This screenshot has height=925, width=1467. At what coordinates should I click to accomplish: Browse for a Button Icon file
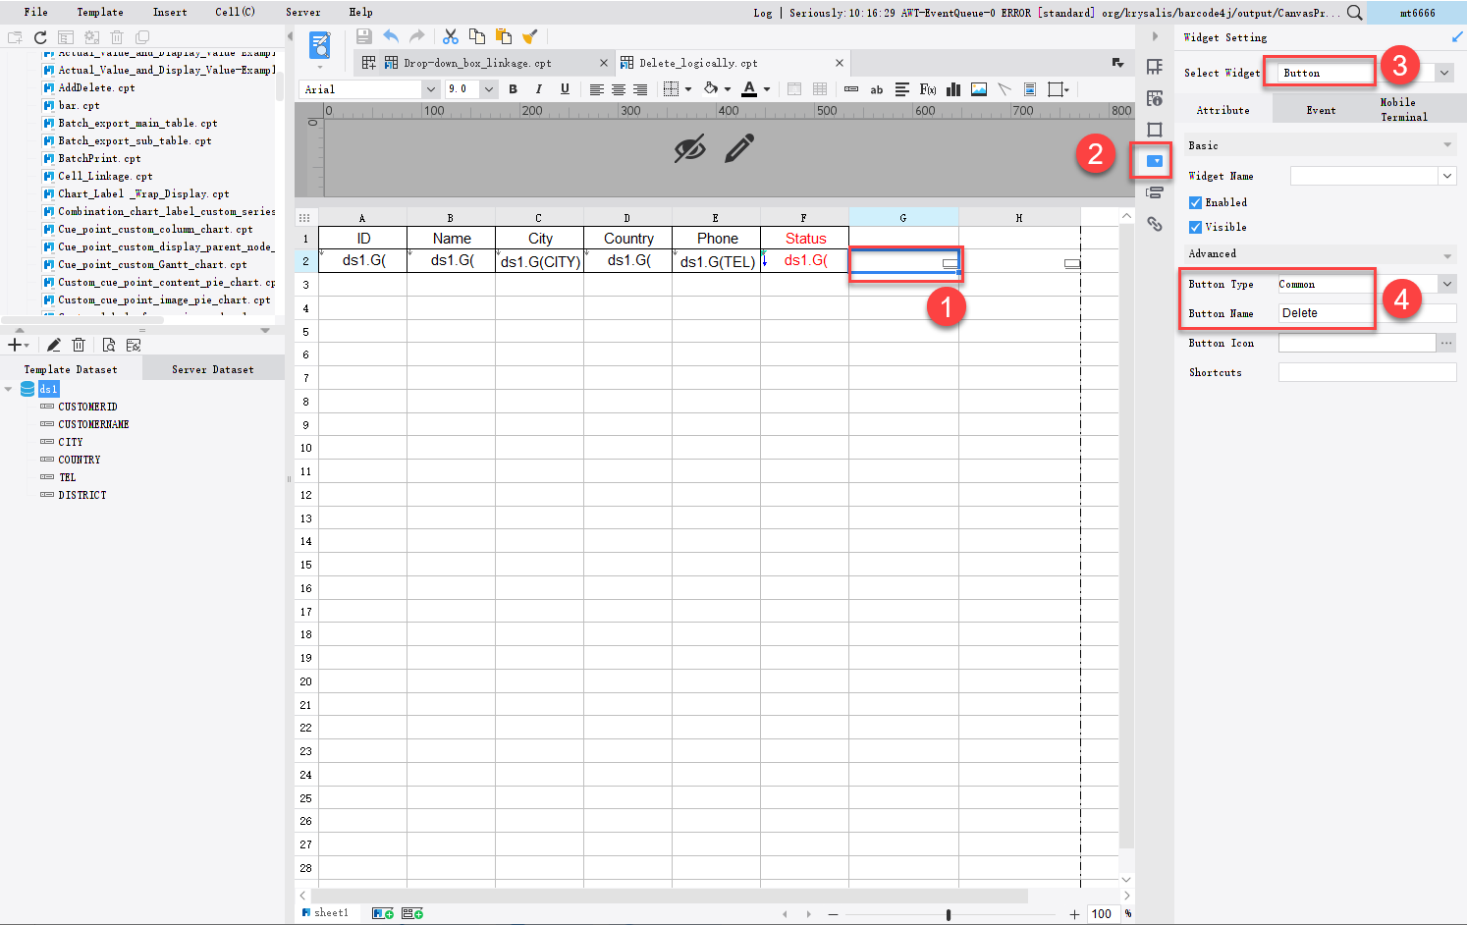[x=1448, y=343]
